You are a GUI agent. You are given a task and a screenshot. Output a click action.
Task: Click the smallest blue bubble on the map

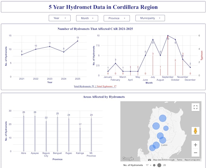[x=166, y=128]
